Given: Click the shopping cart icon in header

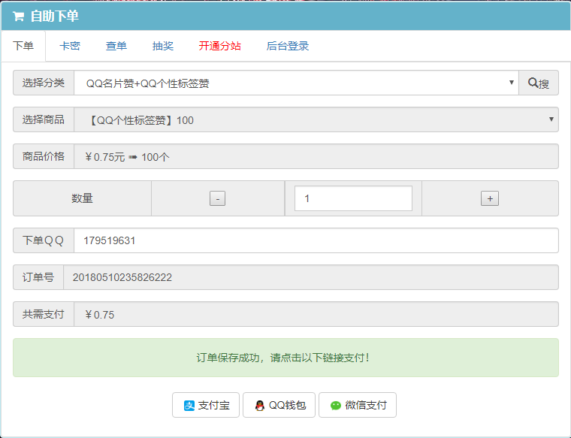Looking at the screenshot, I should (18, 17).
